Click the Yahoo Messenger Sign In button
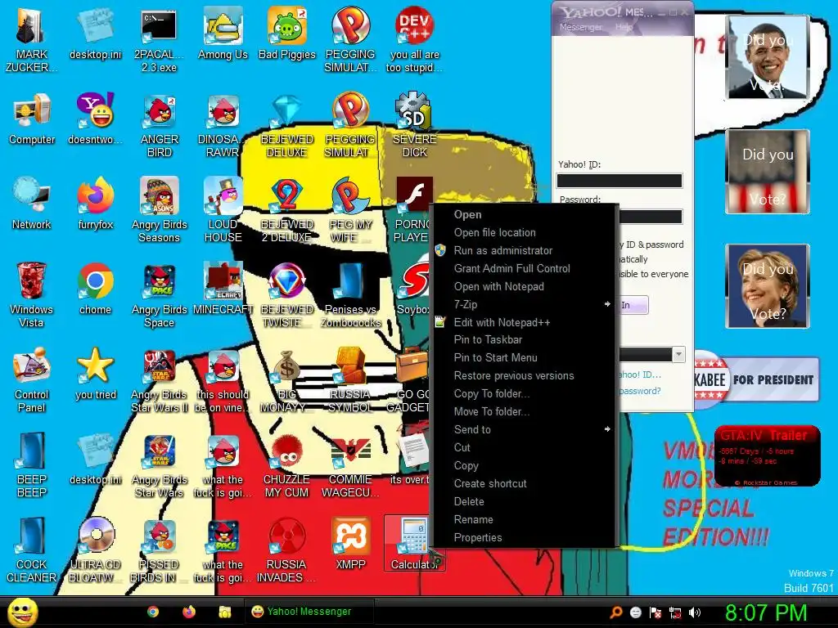This screenshot has height=628, width=838. 633,305
